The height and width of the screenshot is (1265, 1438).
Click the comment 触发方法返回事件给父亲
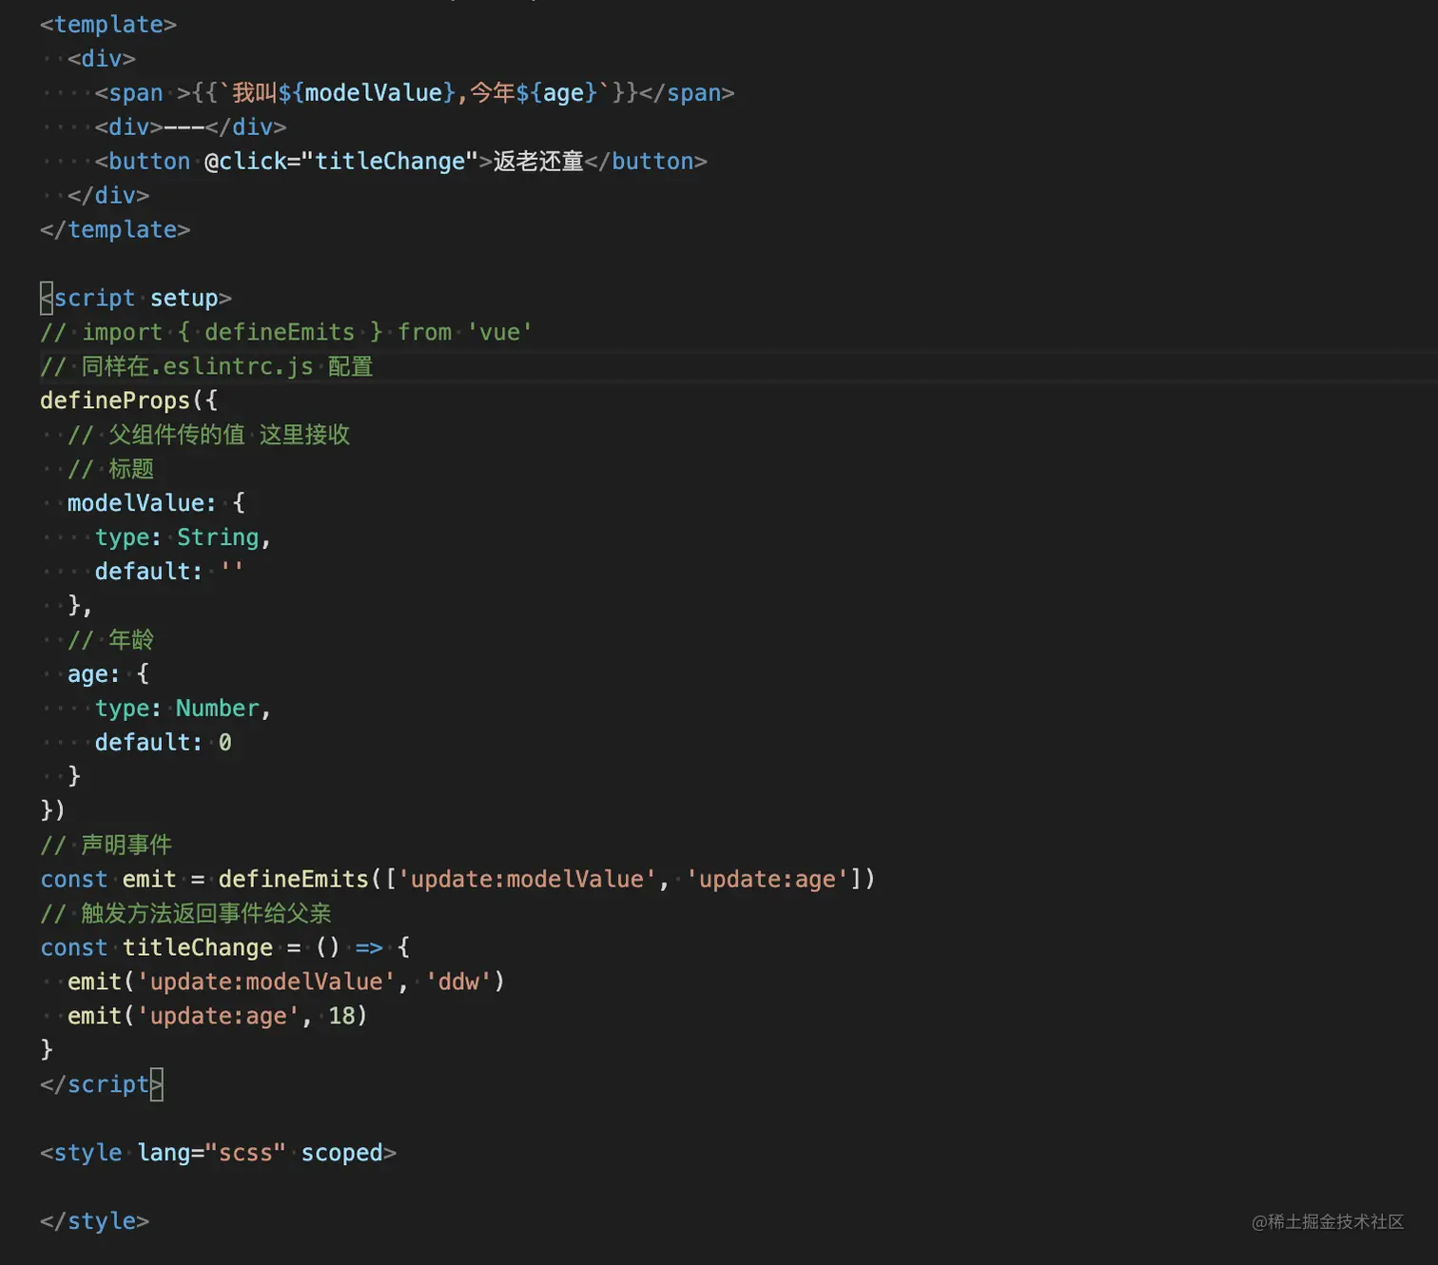click(x=185, y=915)
